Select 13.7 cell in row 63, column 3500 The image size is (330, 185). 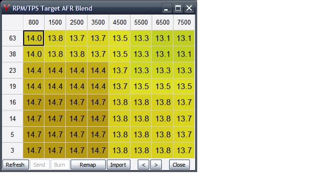(x=98, y=38)
